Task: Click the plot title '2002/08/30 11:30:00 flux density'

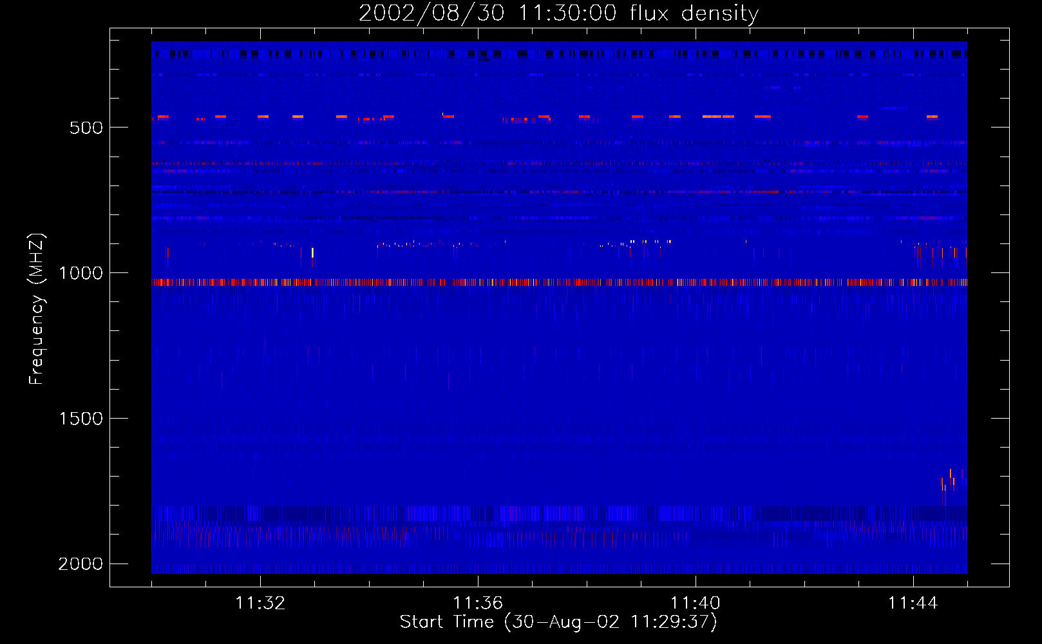Action: 558,14
